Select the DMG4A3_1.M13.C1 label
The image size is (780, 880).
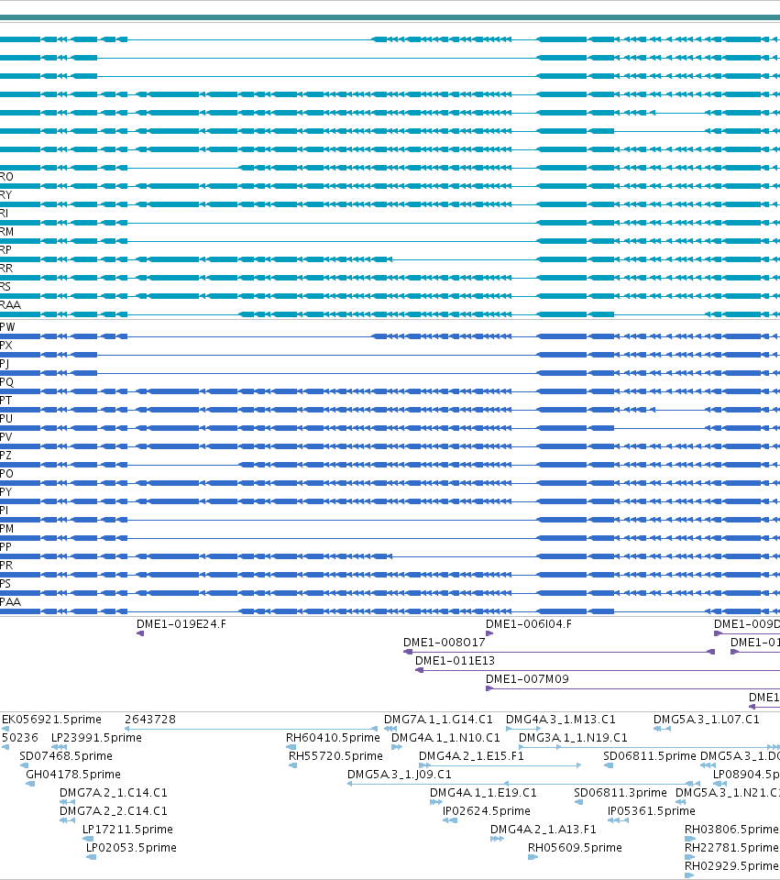tap(561, 720)
